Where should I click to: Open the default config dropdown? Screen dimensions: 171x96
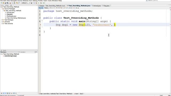[x=26, y=3]
